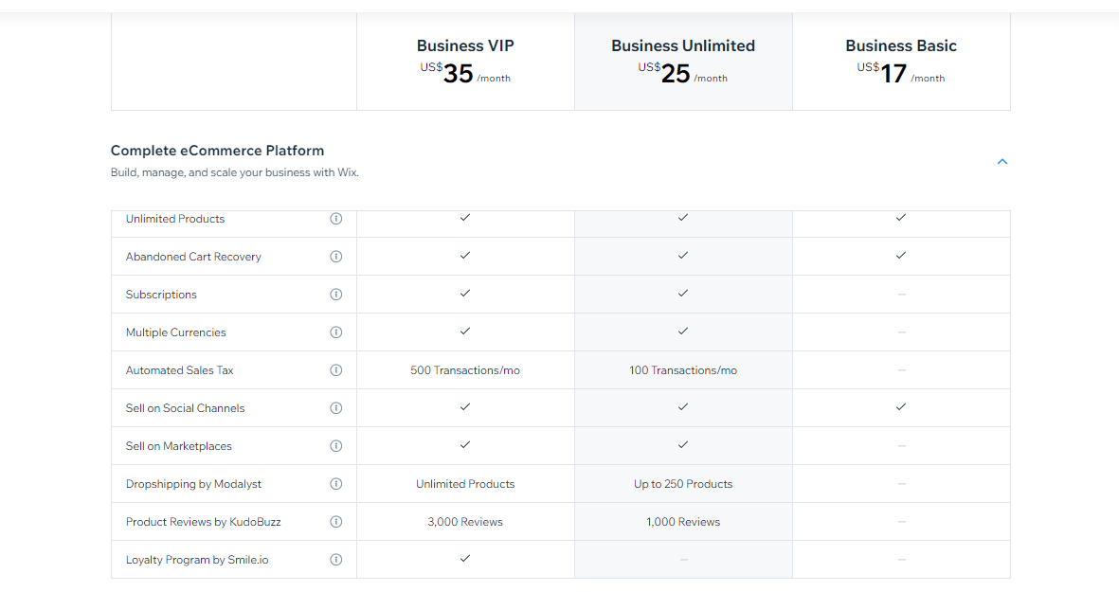This screenshot has height=592, width=1119.
Task: Show info for Automated Sales Tax
Action: pos(335,370)
